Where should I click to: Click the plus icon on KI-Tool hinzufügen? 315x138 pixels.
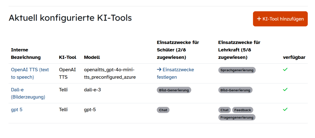tap(259, 19)
